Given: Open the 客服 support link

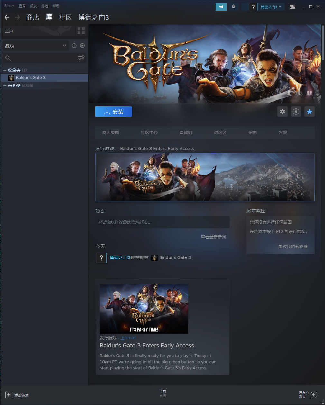Looking at the screenshot, I should click(x=283, y=132).
